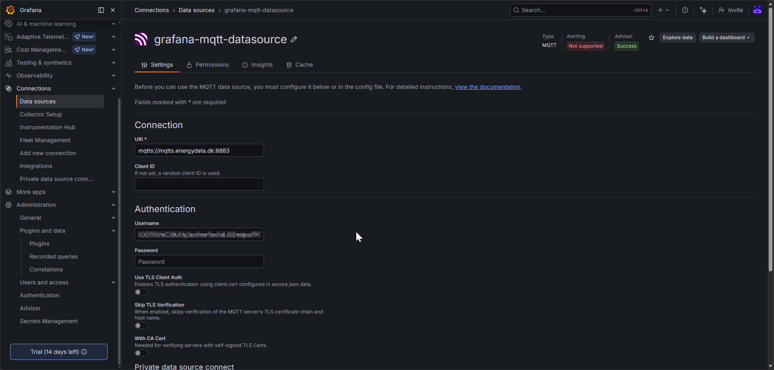Image resolution: width=774 pixels, height=370 pixels.
Task: Open Integrations menu item
Action: tap(36, 166)
